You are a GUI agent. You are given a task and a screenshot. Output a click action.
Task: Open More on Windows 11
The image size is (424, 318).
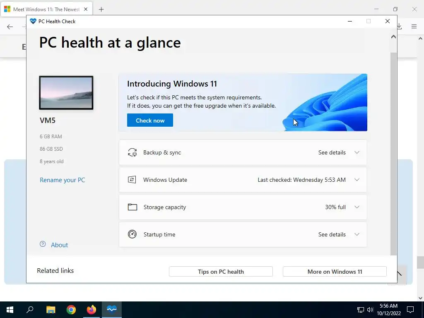pyautogui.click(x=335, y=272)
